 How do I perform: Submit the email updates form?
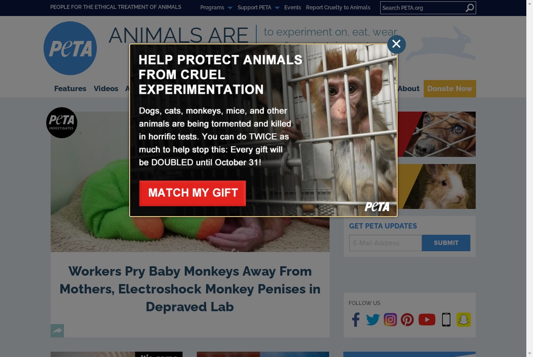446,243
